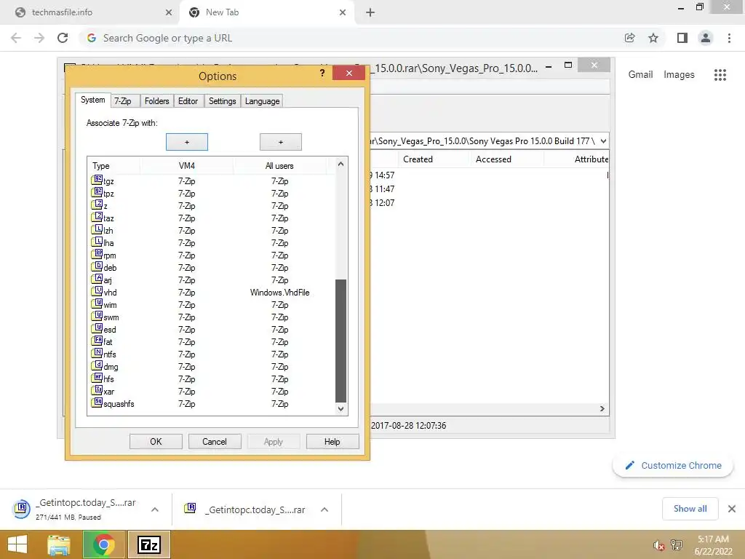Open Gmail link
Viewport: 745px width, 559px height.
click(640, 75)
